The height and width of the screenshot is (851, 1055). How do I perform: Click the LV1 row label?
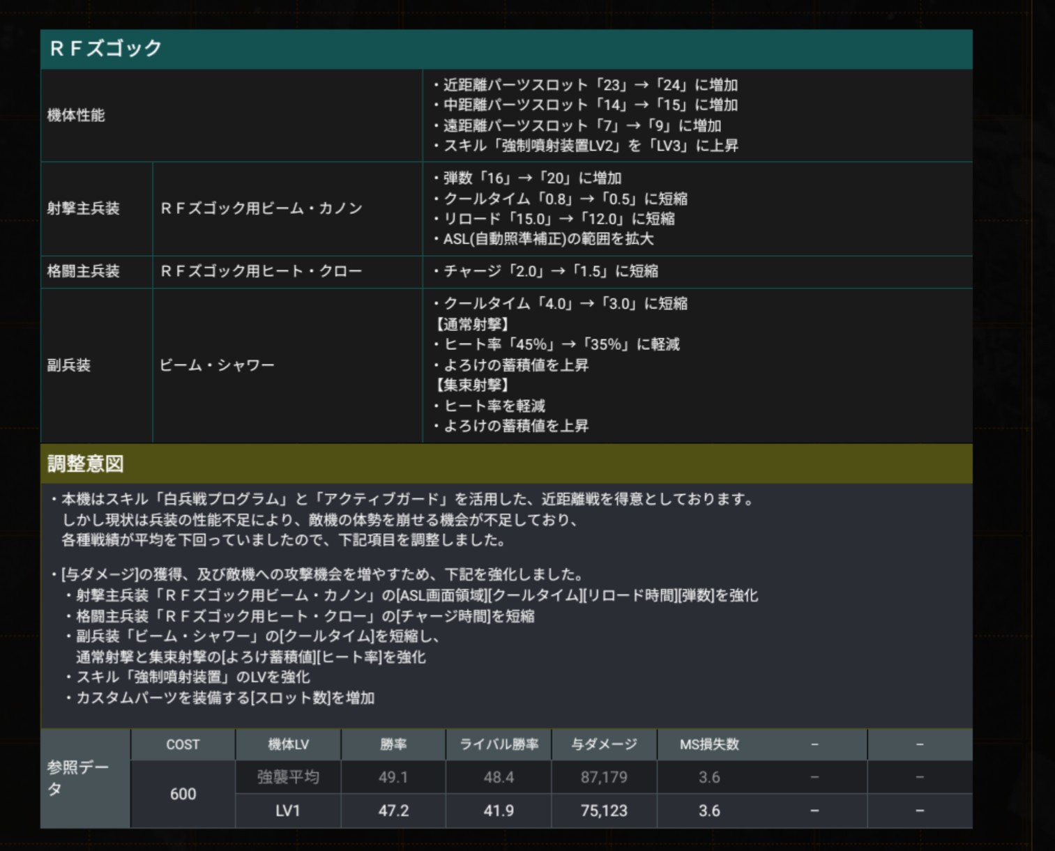288,811
